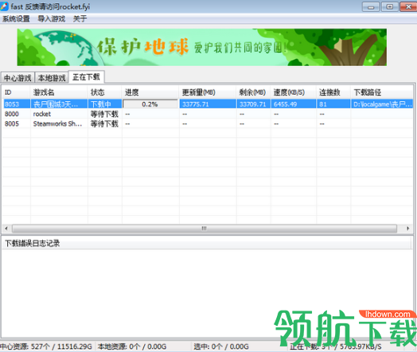This screenshot has width=417, height=352.
Task: Open the 导入游戏 menu
Action: coord(51,18)
